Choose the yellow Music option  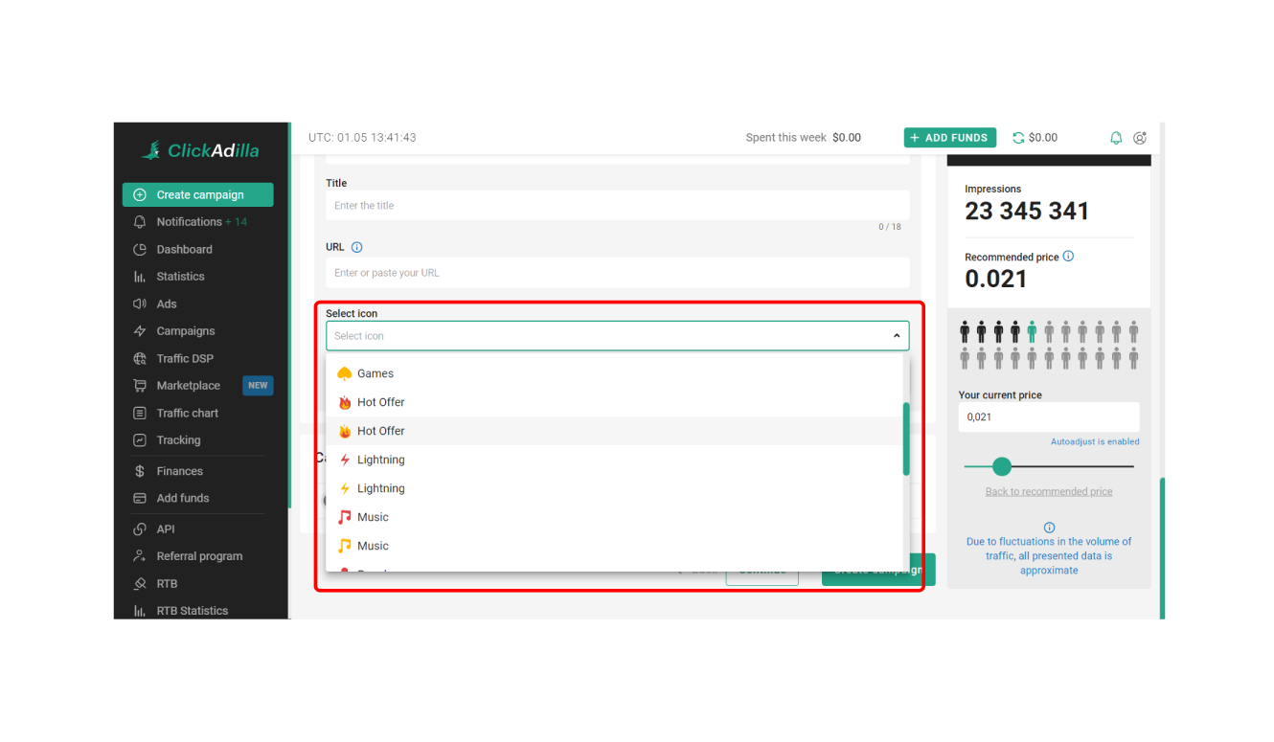click(x=373, y=546)
